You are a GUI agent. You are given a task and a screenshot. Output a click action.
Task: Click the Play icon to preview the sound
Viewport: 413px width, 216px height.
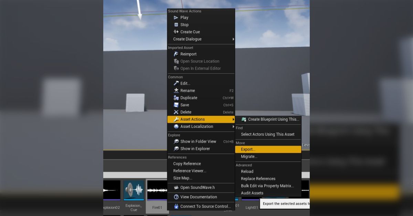(177, 17)
